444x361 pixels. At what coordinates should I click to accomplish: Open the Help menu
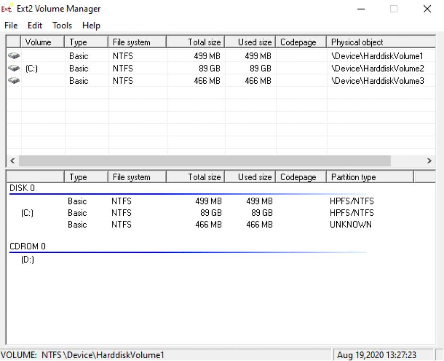point(91,26)
